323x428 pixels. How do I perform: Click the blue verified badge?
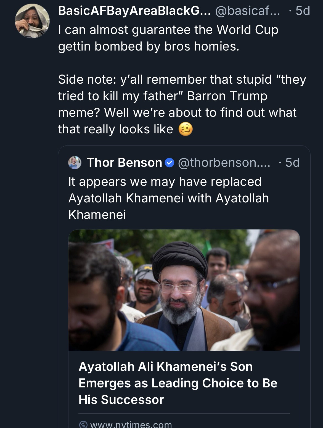(x=169, y=163)
